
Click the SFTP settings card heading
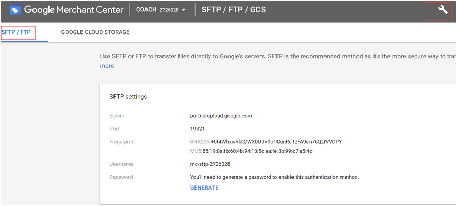[128, 97]
